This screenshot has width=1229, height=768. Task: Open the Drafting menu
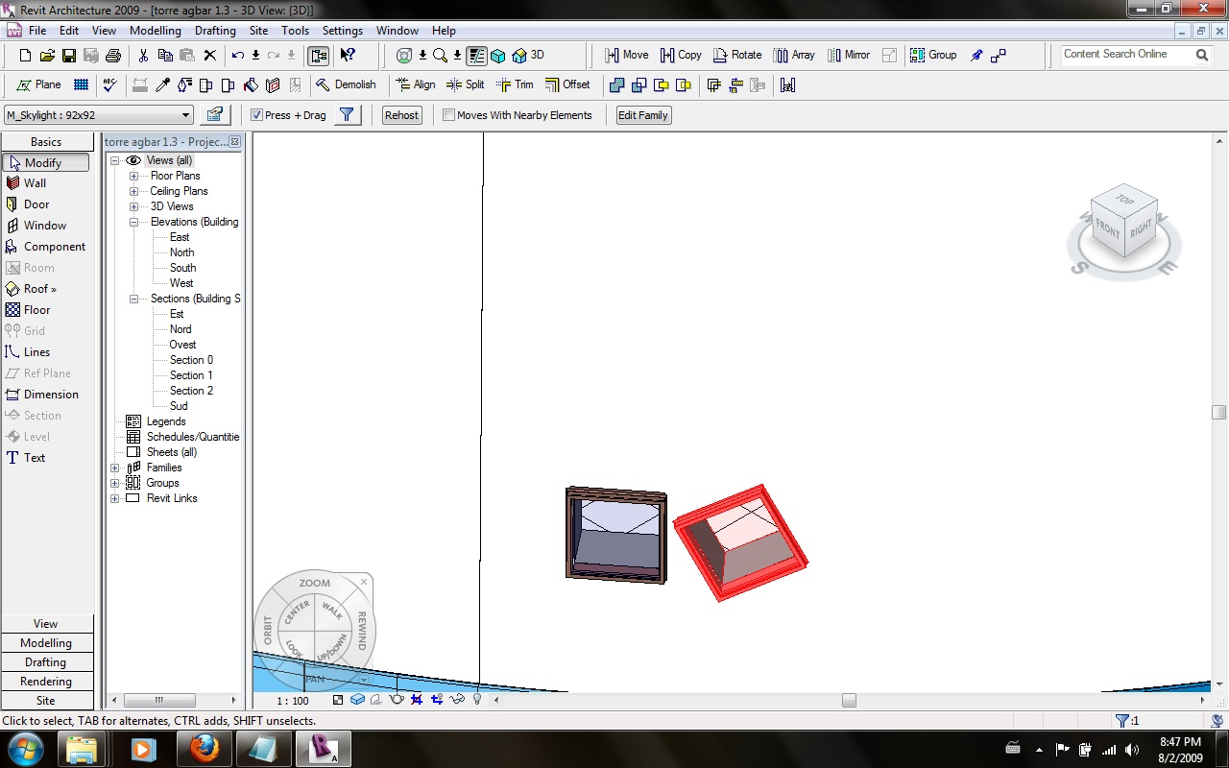[215, 31]
